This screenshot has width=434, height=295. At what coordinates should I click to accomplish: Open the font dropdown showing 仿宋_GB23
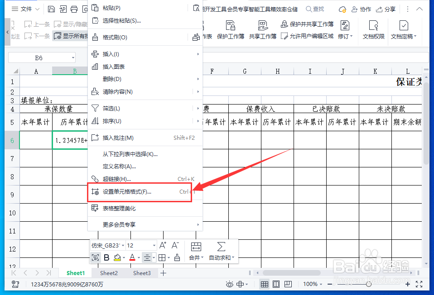pos(108,245)
